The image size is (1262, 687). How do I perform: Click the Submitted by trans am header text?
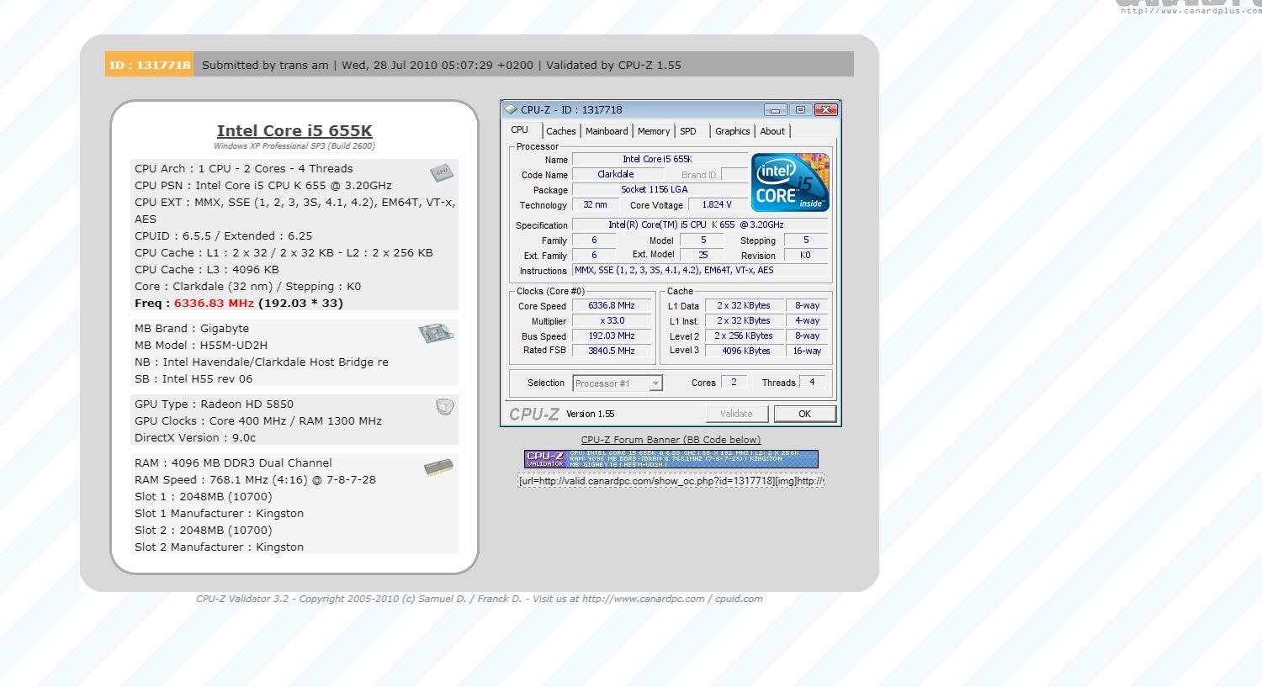(x=265, y=65)
